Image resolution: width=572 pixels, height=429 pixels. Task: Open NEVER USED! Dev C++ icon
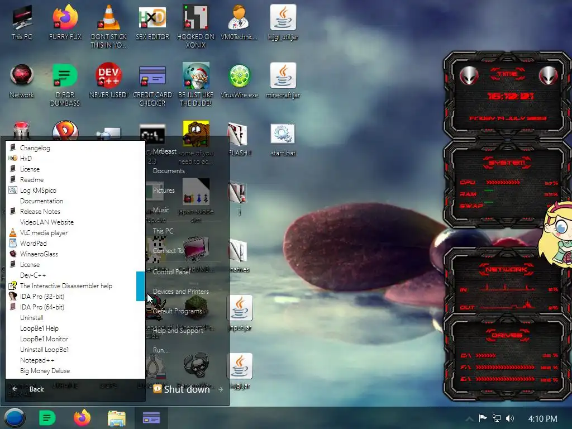(x=109, y=81)
